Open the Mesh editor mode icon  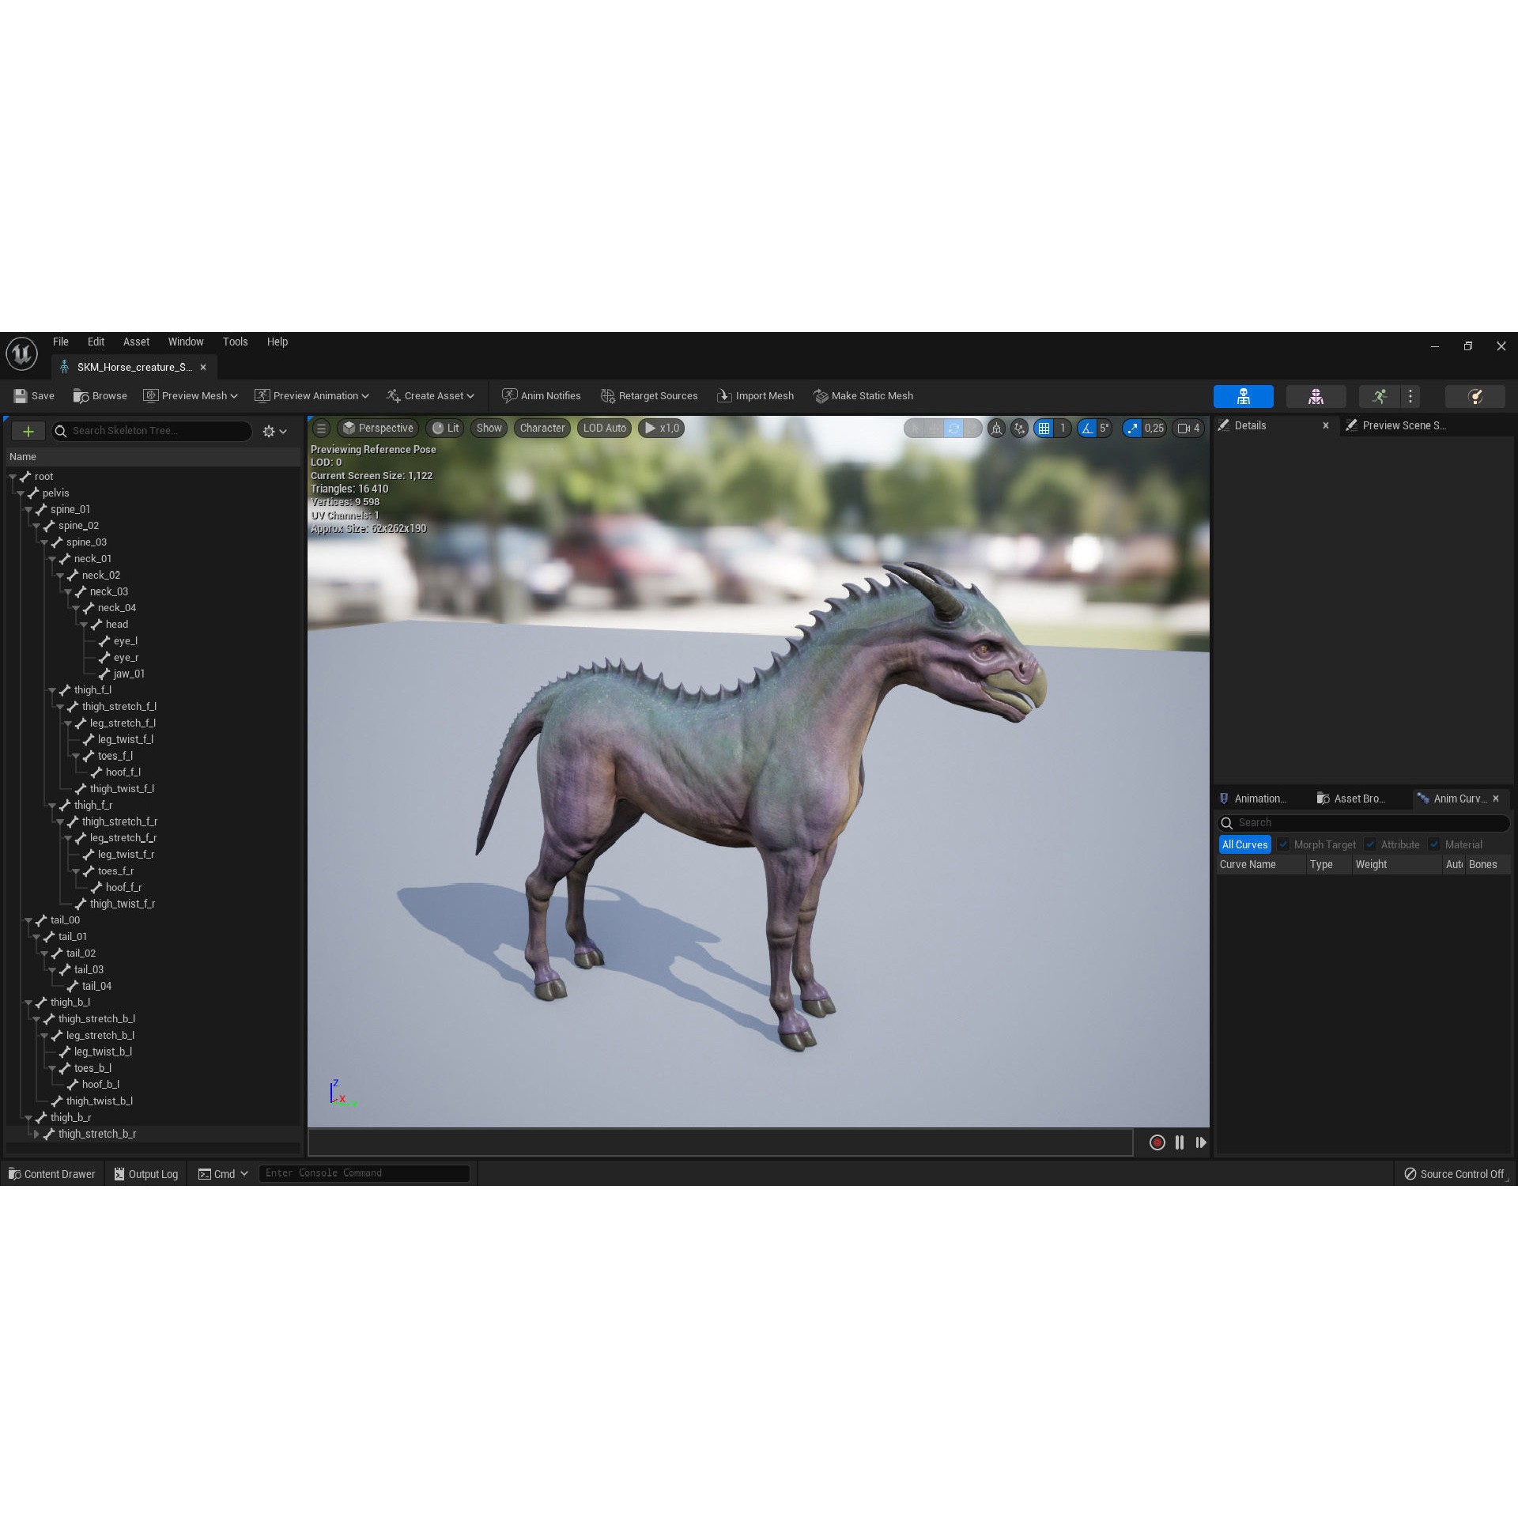pyautogui.click(x=1316, y=396)
